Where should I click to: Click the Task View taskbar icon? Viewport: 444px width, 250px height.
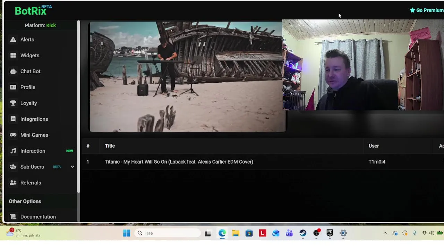coord(208,233)
